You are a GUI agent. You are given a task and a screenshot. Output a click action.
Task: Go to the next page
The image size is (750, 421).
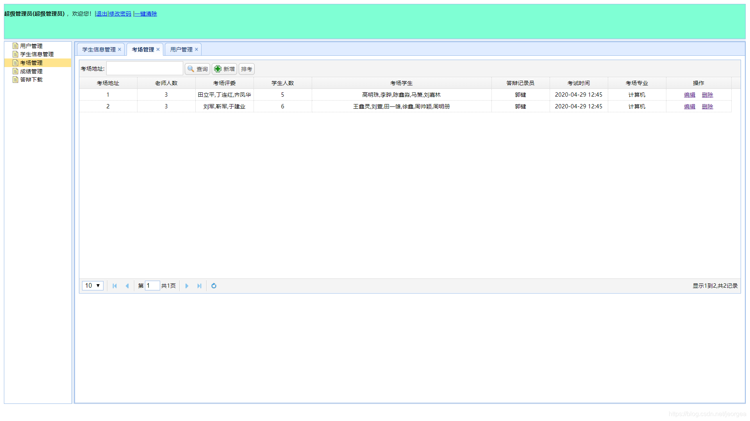coord(187,286)
